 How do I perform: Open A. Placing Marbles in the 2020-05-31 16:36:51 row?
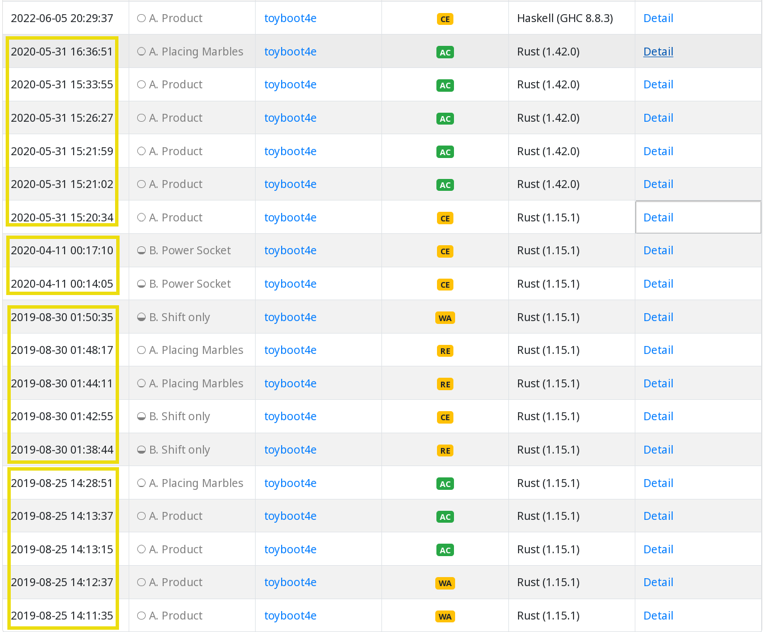pyautogui.click(x=196, y=52)
